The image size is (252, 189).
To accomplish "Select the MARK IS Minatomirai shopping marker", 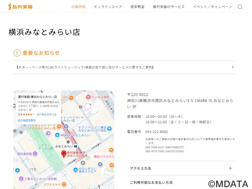I will pos(57,135).
